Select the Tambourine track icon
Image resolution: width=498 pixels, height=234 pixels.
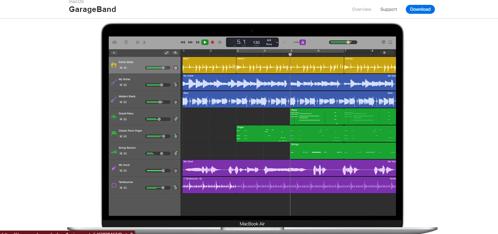coord(113,185)
